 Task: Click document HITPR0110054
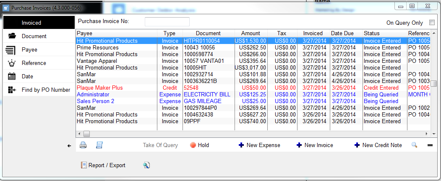(202, 41)
